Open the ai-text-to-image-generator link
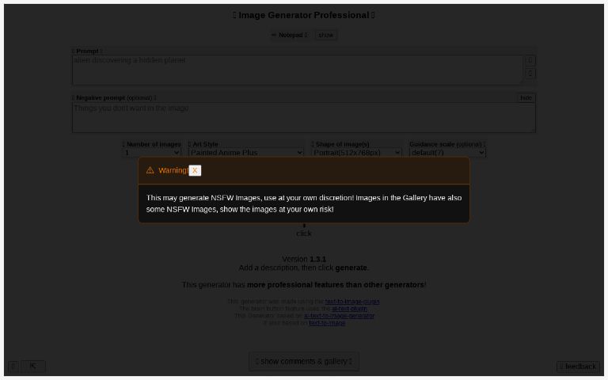 click(x=340, y=316)
